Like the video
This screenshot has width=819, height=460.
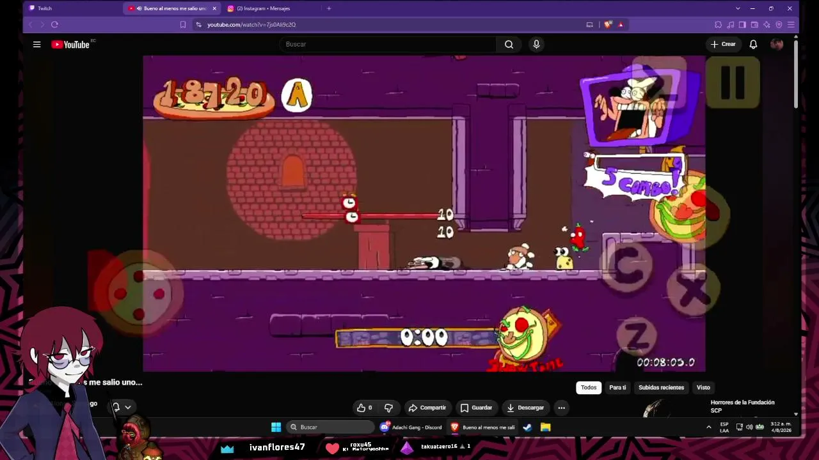click(x=365, y=408)
